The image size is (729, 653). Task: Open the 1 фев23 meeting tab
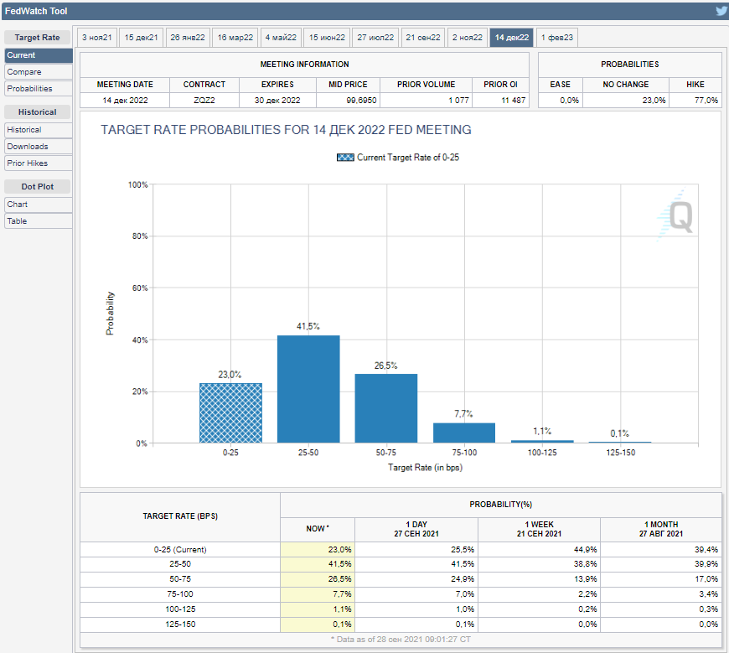[557, 38]
